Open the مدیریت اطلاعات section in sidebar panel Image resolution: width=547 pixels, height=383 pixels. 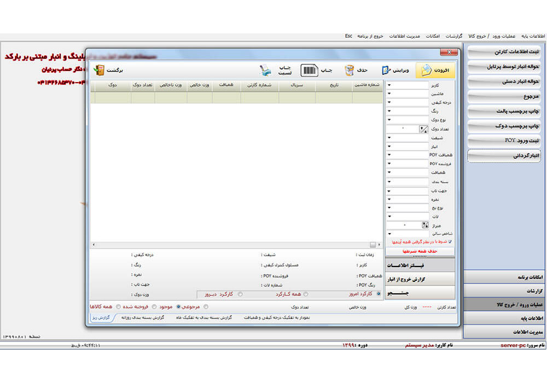(x=504, y=332)
